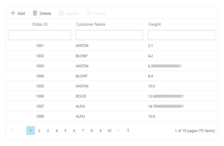
Task: Go to the last page arrow
Action: pyautogui.click(x=128, y=130)
